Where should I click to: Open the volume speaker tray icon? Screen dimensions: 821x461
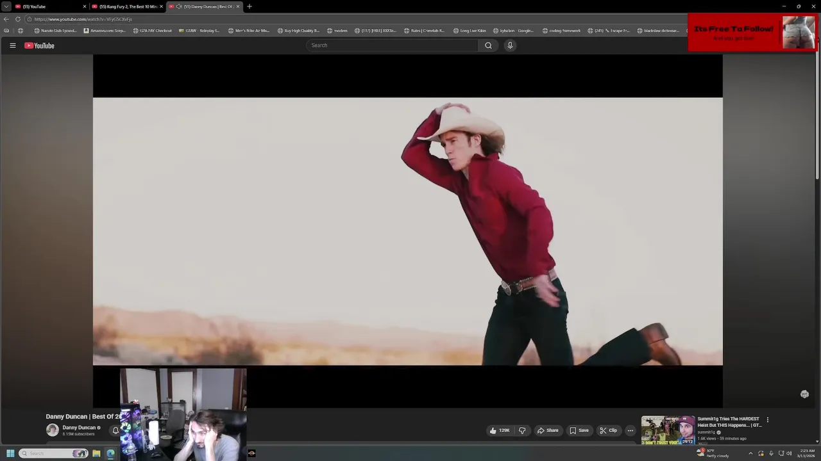point(789,453)
